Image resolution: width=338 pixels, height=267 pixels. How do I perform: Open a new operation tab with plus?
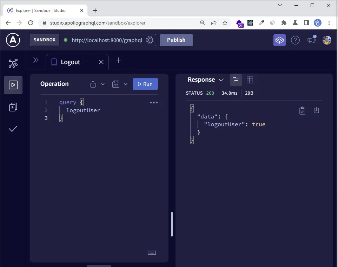coord(118,60)
